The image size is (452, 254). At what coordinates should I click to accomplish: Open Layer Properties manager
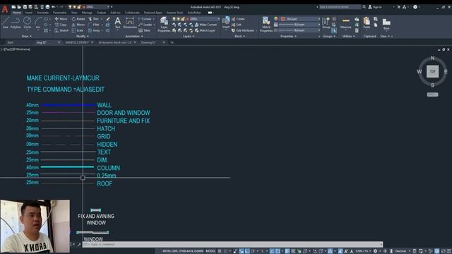164,24
